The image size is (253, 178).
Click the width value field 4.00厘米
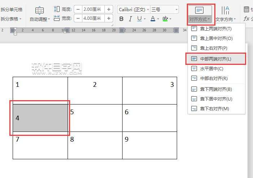pos(93,18)
